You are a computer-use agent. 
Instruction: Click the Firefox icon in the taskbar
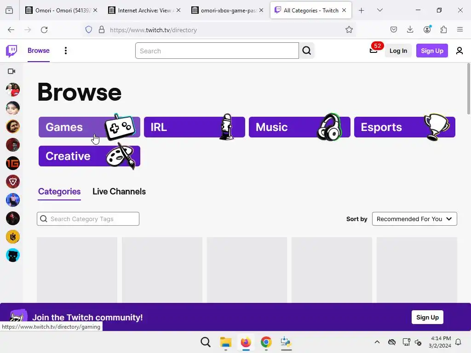pyautogui.click(x=246, y=342)
